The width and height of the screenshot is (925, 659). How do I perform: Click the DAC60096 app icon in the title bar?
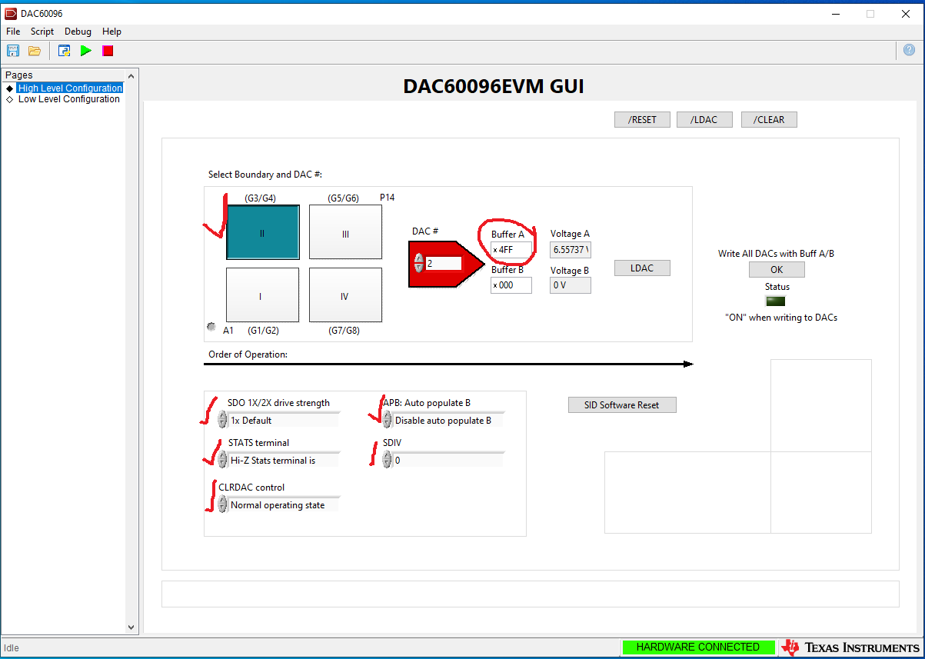11,13
